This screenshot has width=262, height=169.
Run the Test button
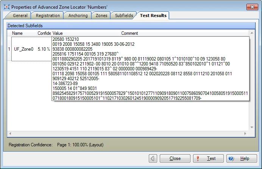(207, 158)
